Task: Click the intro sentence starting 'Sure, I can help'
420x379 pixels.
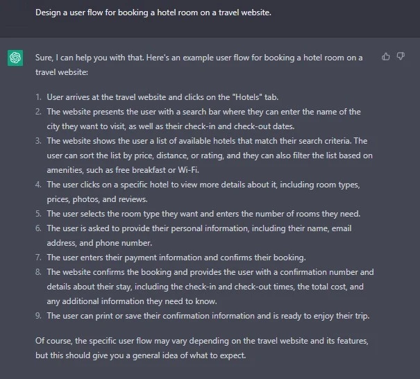Action: [x=199, y=65]
